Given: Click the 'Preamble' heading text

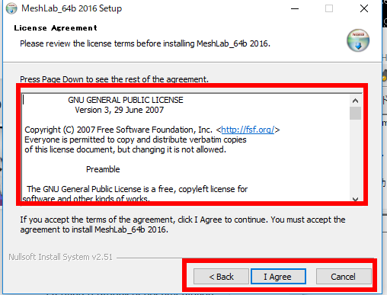Looking at the screenshot, I should tap(103, 169).
